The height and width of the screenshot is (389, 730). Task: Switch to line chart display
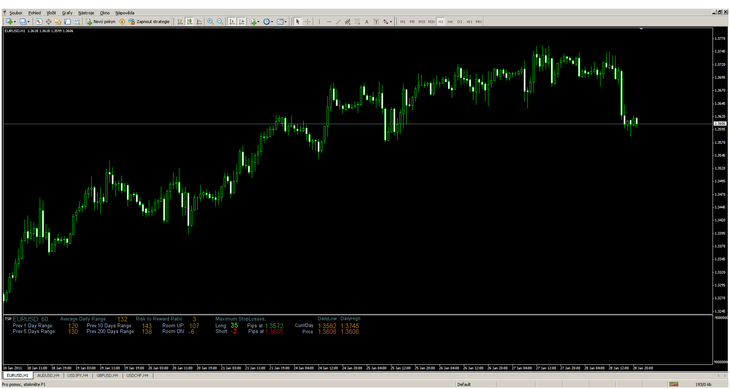[x=199, y=22]
